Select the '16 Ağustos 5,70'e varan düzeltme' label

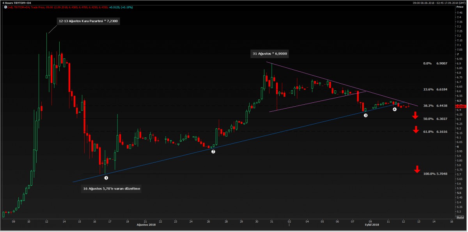click(112, 188)
